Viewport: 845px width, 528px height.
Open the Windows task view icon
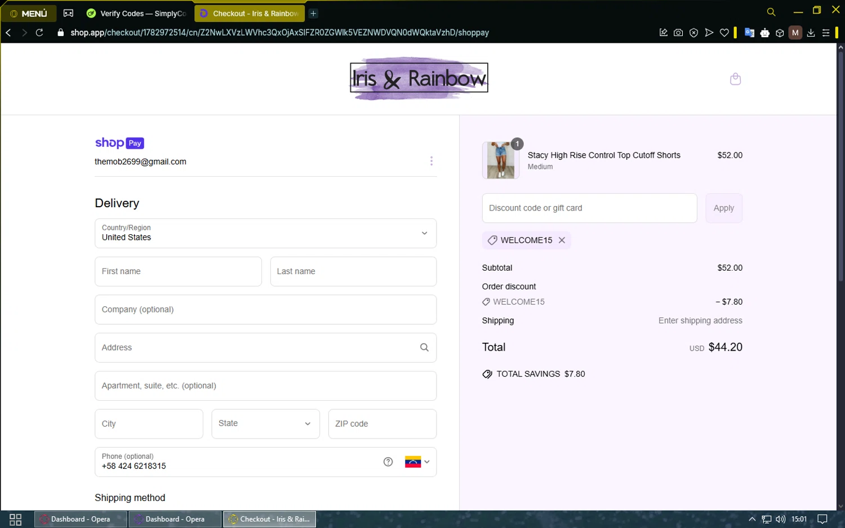tap(16, 520)
